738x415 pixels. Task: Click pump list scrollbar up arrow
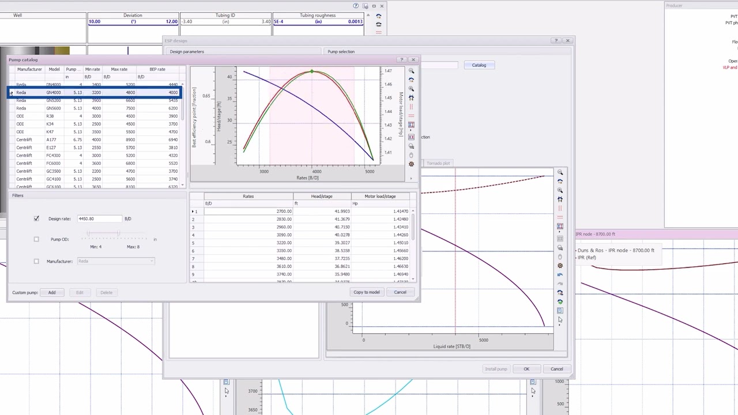[183, 84]
